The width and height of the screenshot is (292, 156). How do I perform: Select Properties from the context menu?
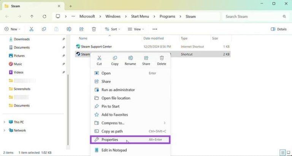tap(110, 140)
